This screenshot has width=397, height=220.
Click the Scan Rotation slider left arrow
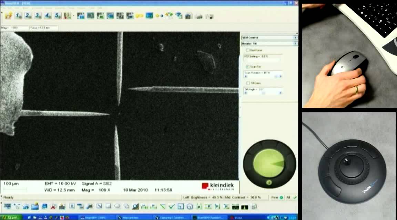(x=246, y=76)
